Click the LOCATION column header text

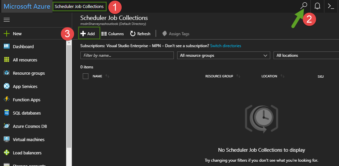click(x=269, y=76)
